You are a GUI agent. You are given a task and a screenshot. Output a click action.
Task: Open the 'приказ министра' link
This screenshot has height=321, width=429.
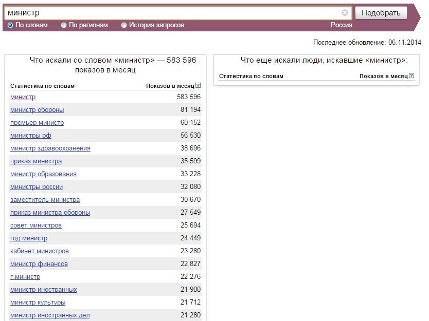(x=36, y=161)
